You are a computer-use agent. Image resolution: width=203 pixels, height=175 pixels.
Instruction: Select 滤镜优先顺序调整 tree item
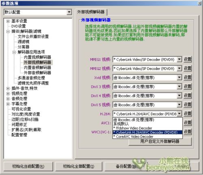click(33, 83)
